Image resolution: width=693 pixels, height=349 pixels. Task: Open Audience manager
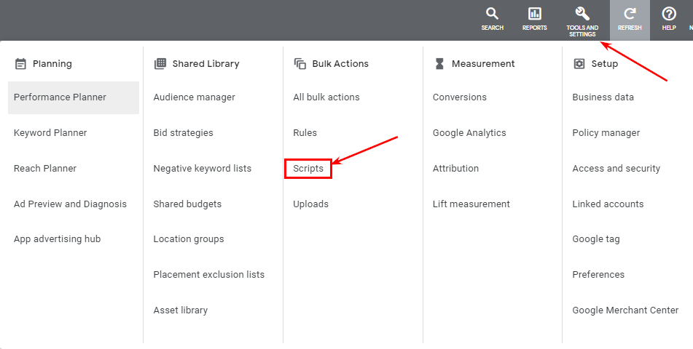click(194, 97)
